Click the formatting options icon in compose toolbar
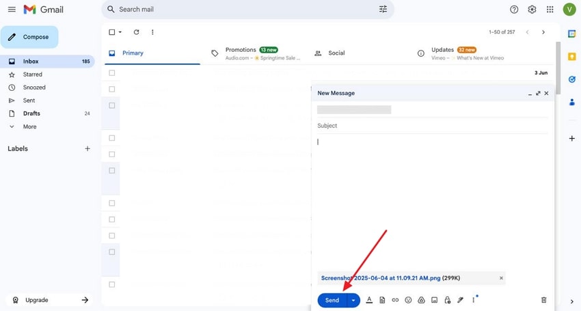 tap(369, 300)
